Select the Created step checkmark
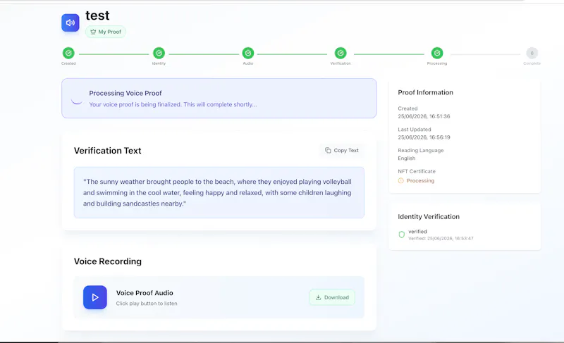 click(68, 53)
